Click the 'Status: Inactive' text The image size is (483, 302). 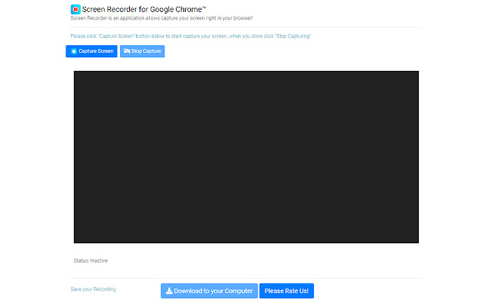(x=91, y=260)
